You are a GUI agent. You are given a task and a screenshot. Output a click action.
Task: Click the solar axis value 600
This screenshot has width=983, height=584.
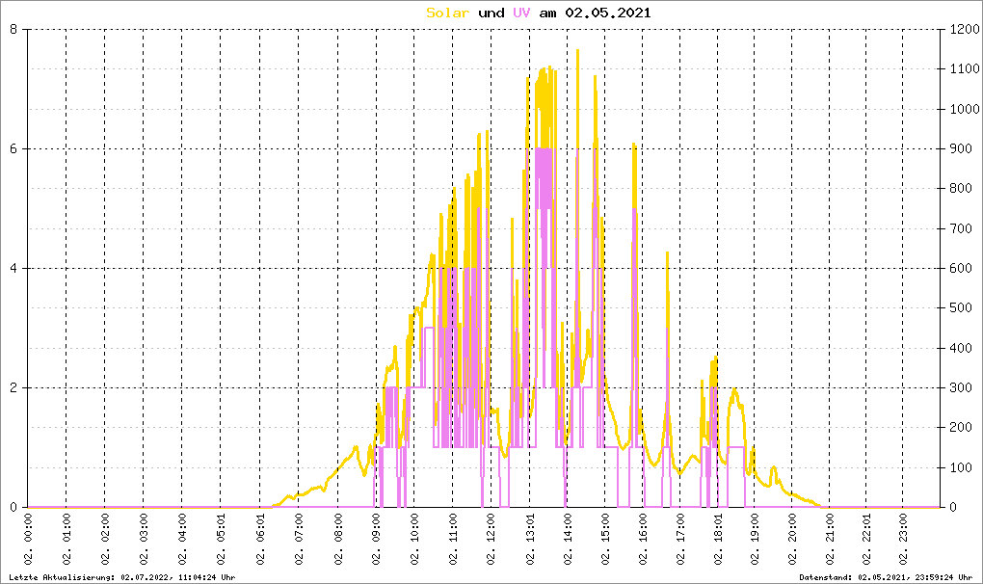(x=960, y=268)
